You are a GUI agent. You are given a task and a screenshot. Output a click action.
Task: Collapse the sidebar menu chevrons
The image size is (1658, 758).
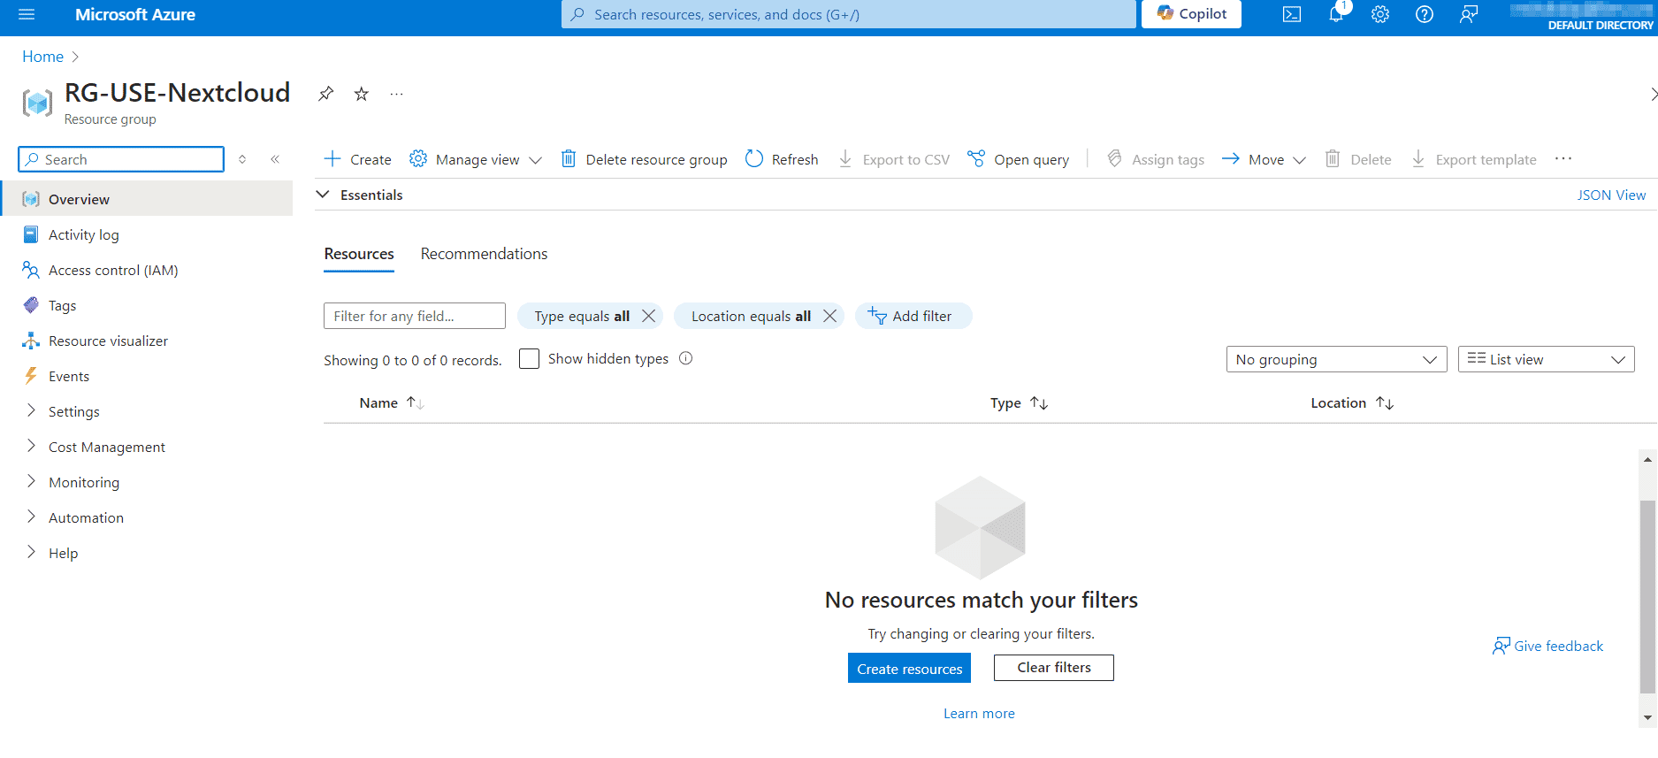tap(275, 159)
